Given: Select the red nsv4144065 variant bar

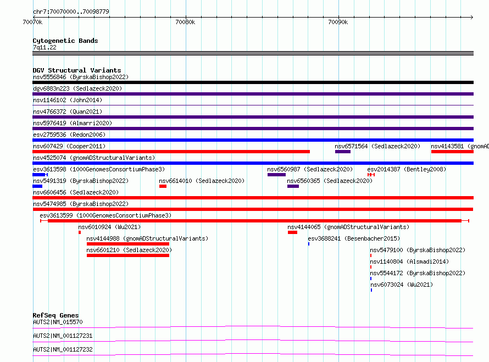Looking at the screenshot, I should click(292, 232).
